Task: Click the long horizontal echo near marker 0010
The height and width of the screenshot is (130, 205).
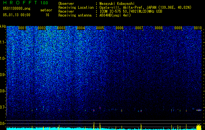Action: tap(199, 110)
